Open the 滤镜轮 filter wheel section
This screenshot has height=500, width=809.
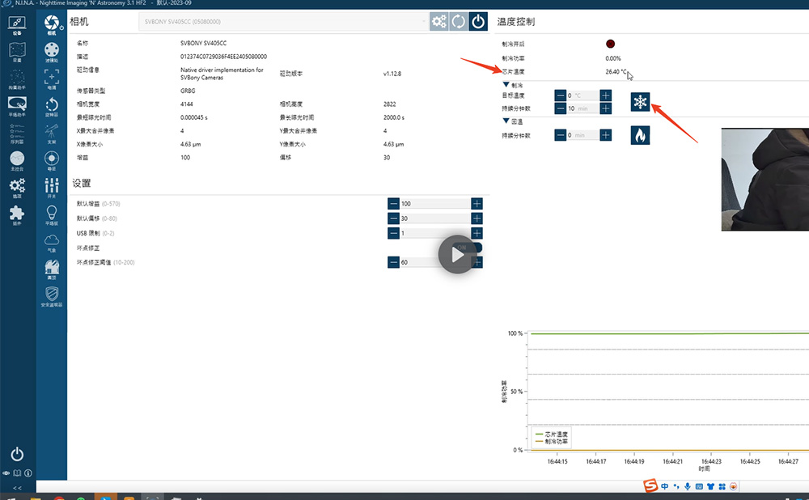tap(52, 53)
